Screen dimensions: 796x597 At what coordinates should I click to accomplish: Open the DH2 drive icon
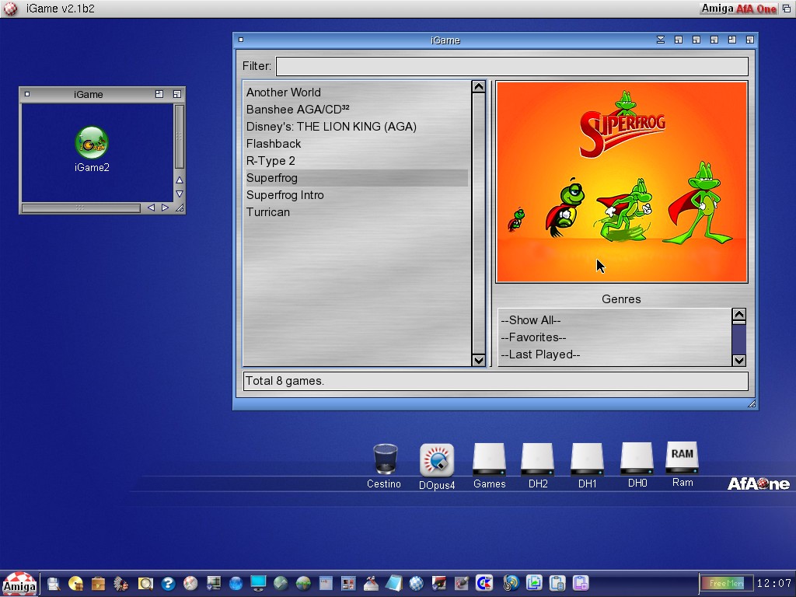[537, 460]
